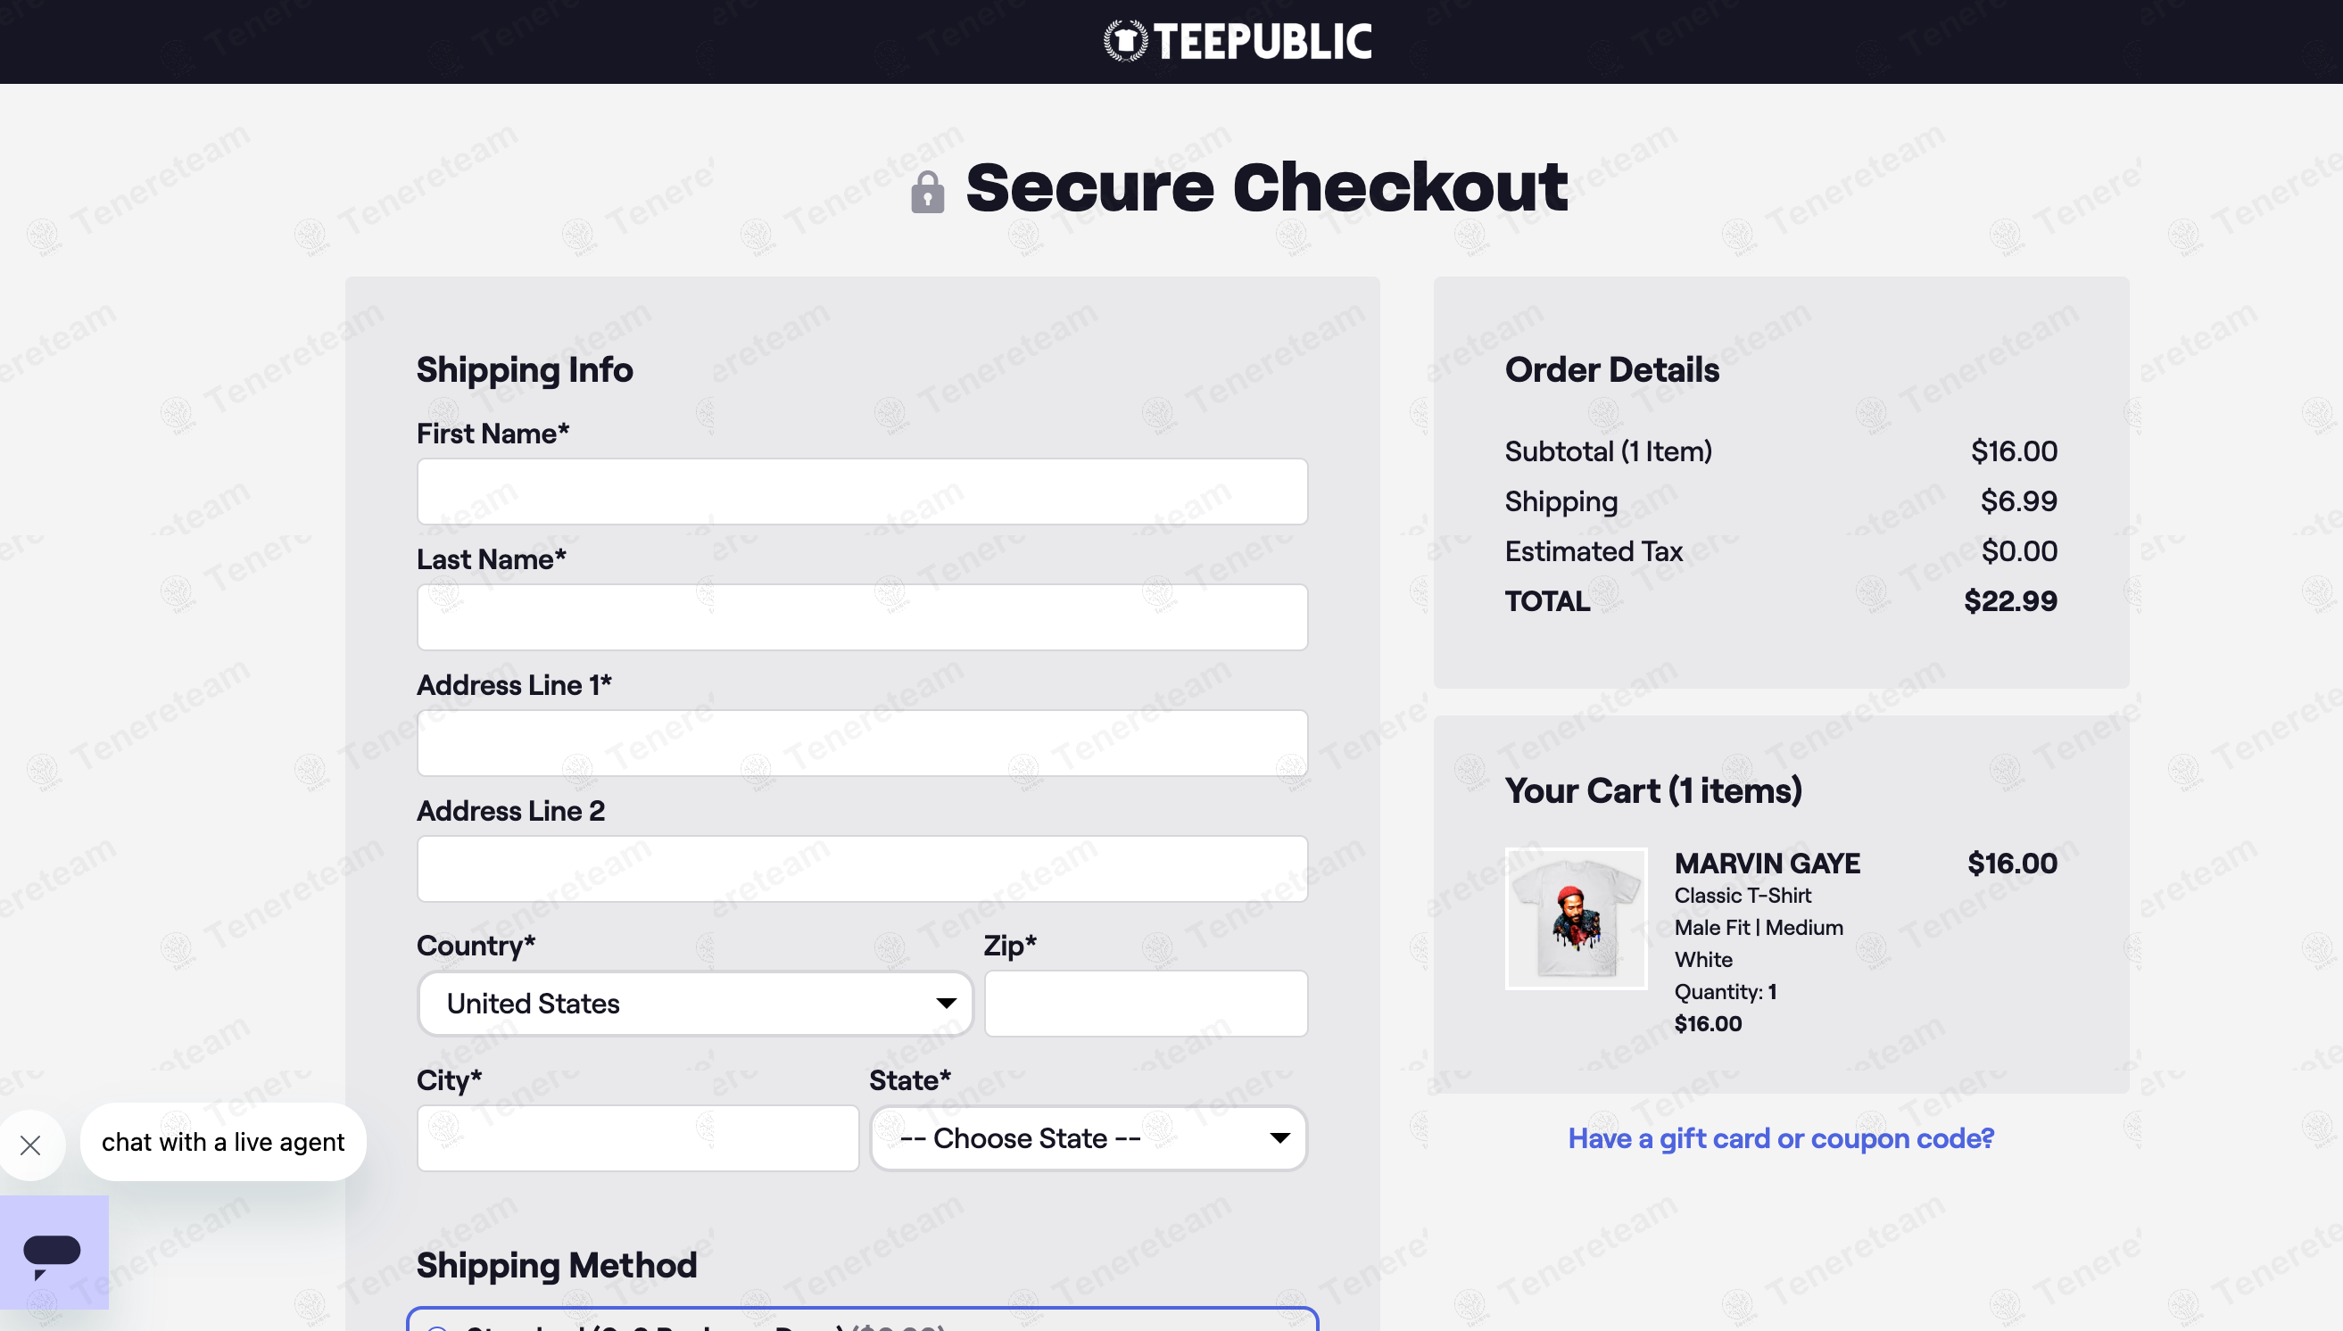The width and height of the screenshot is (2343, 1331).
Task: Open the Country dropdown showing United States
Action: tap(696, 1003)
